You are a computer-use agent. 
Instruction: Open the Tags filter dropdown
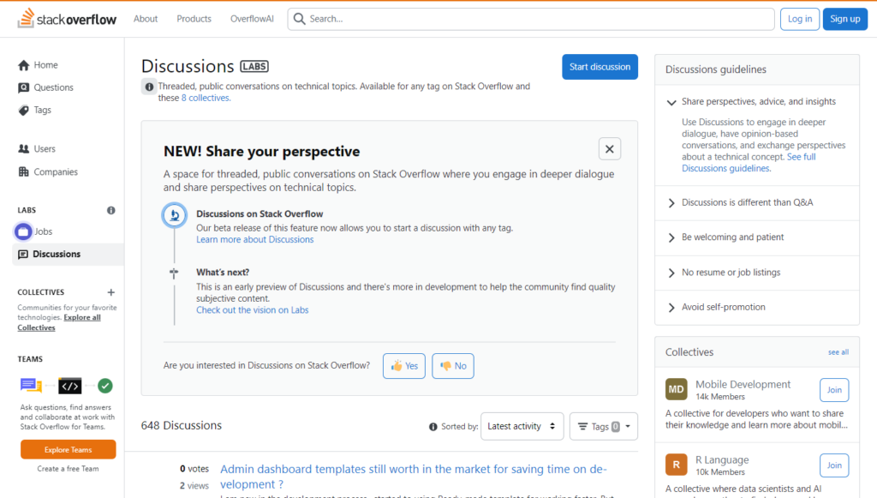pyautogui.click(x=603, y=426)
